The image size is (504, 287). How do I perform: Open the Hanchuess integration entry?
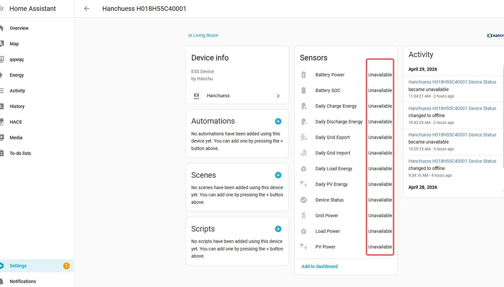tap(237, 96)
